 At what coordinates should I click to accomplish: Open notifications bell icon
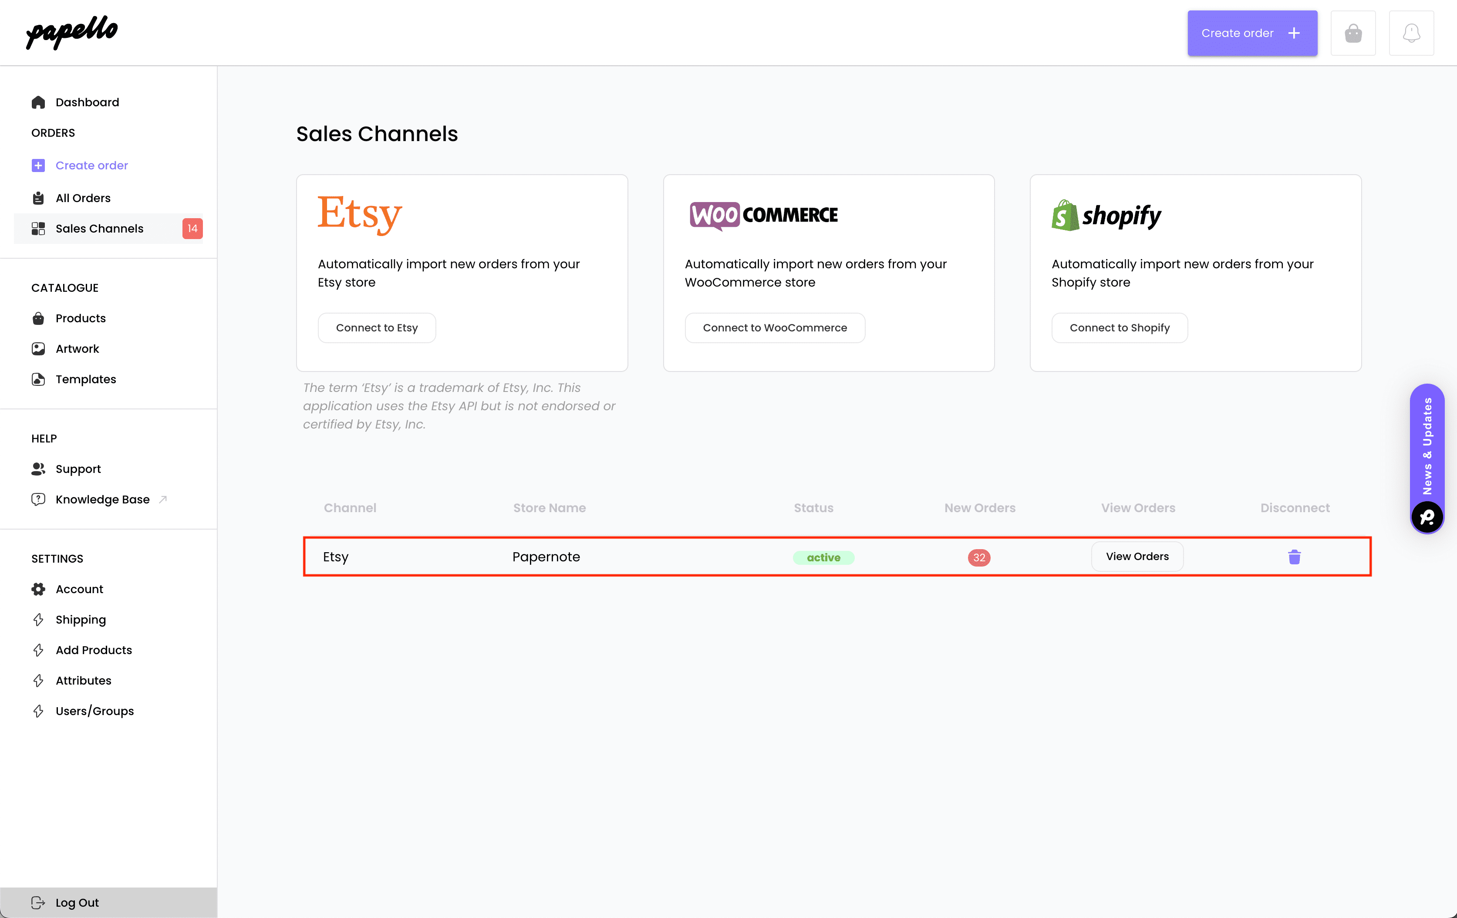click(x=1411, y=33)
